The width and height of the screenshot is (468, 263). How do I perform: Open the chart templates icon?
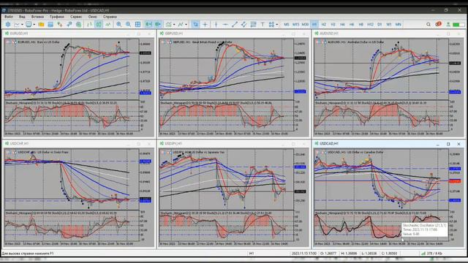pyautogui.click(x=181, y=24)
